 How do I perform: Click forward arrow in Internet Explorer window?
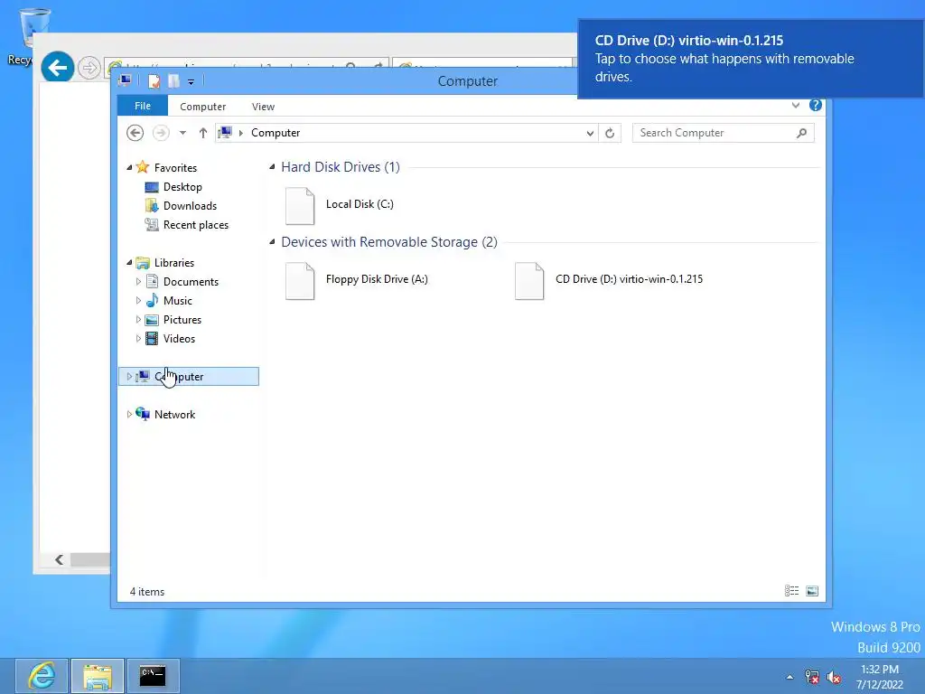click(x=89, y=68)
